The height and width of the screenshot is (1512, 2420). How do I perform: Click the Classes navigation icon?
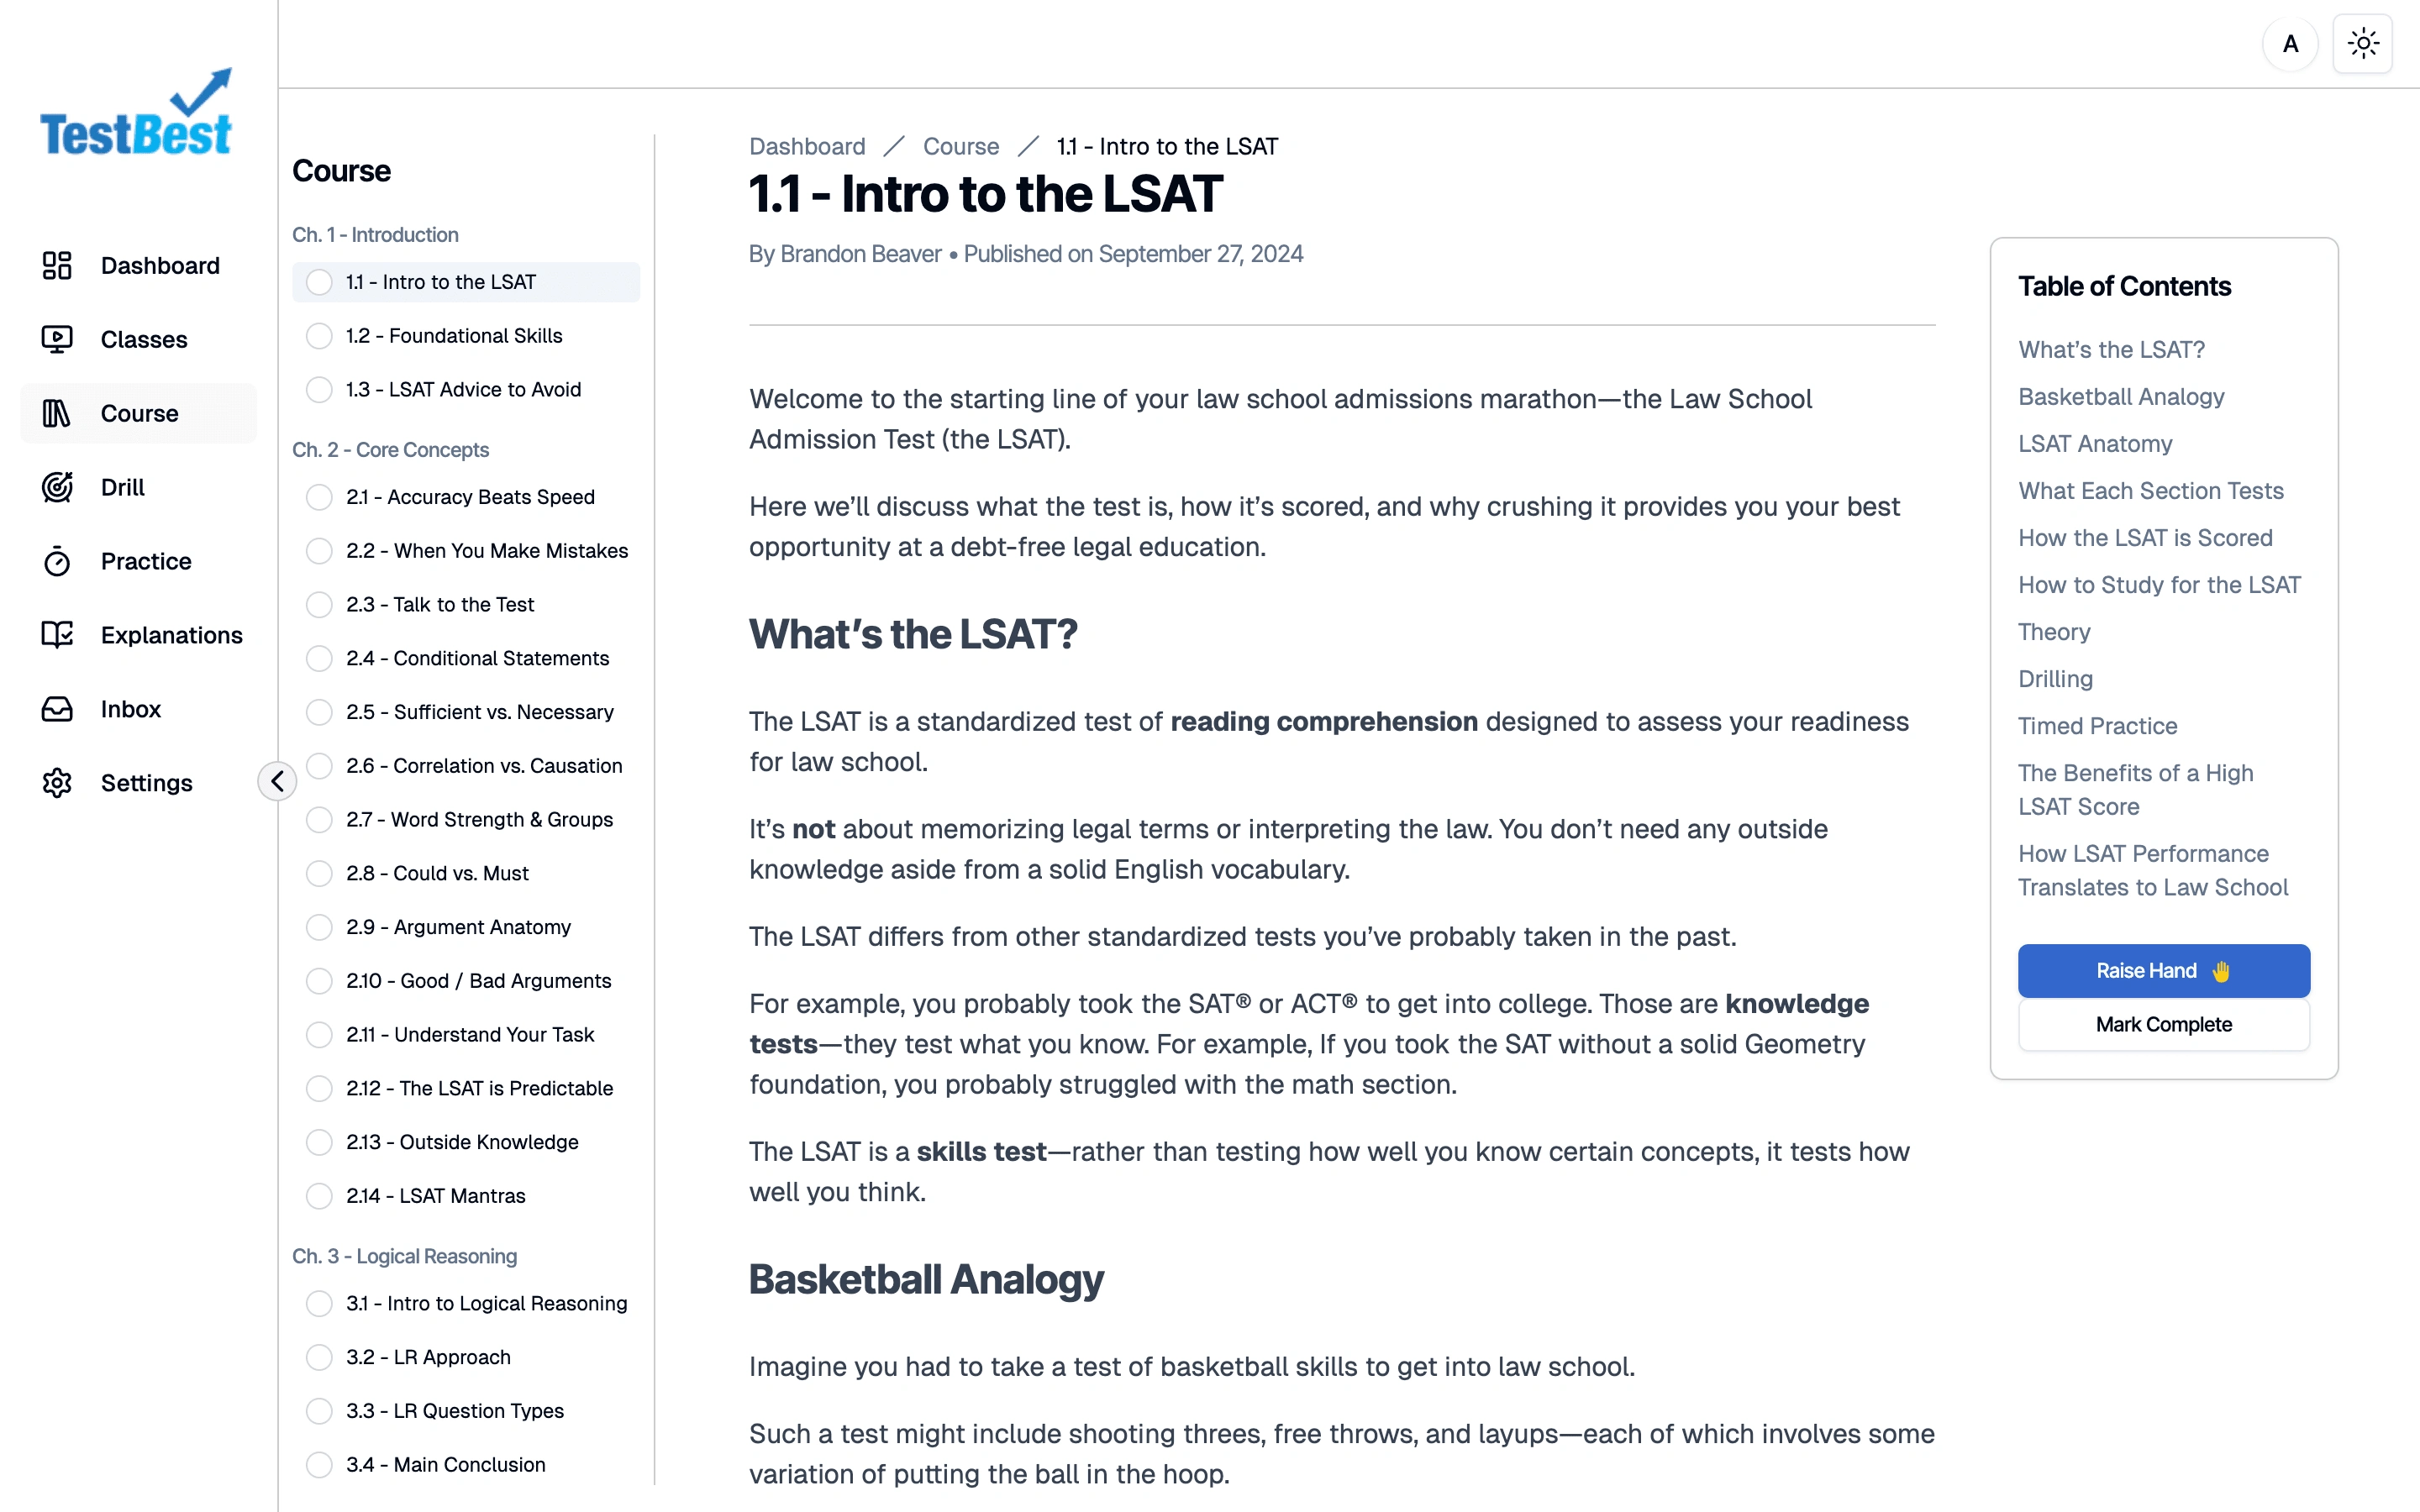coord(57,338)
